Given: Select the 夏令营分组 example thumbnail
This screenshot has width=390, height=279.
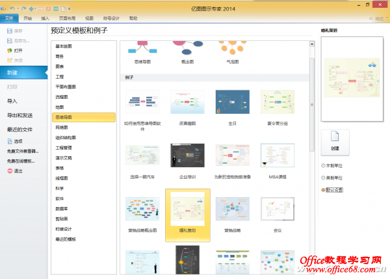Looking at the screenshot, I should point(278,102).
